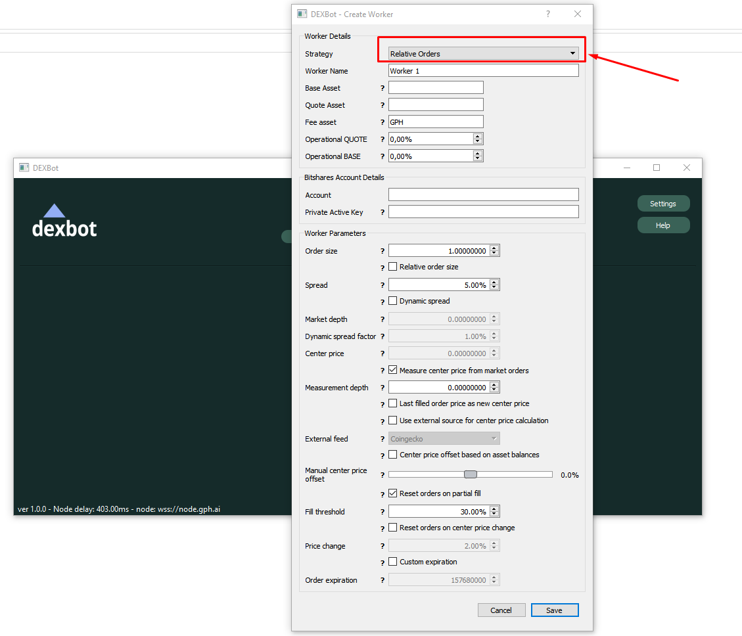
Task: Click the dexbot logo in main window
Action: [64, 221]
